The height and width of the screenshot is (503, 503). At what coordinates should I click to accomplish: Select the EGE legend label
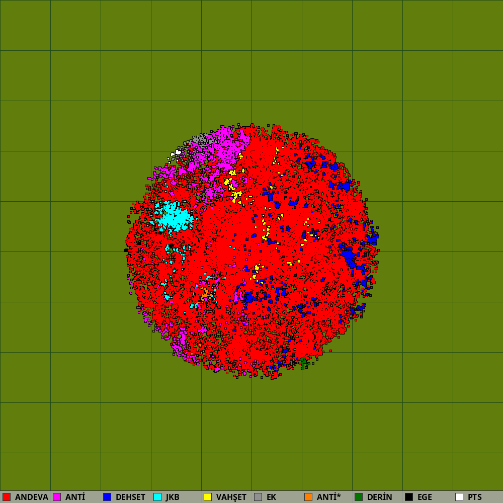pos(425,497)
